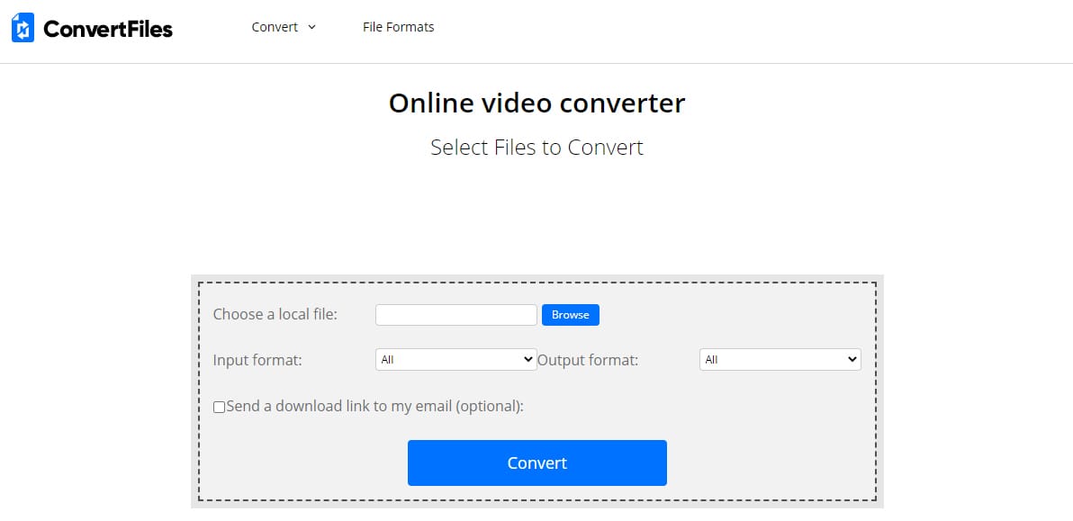Open the Input format dropdown
The height and width of the screenshot is (521, 1073).
[450, 360]
